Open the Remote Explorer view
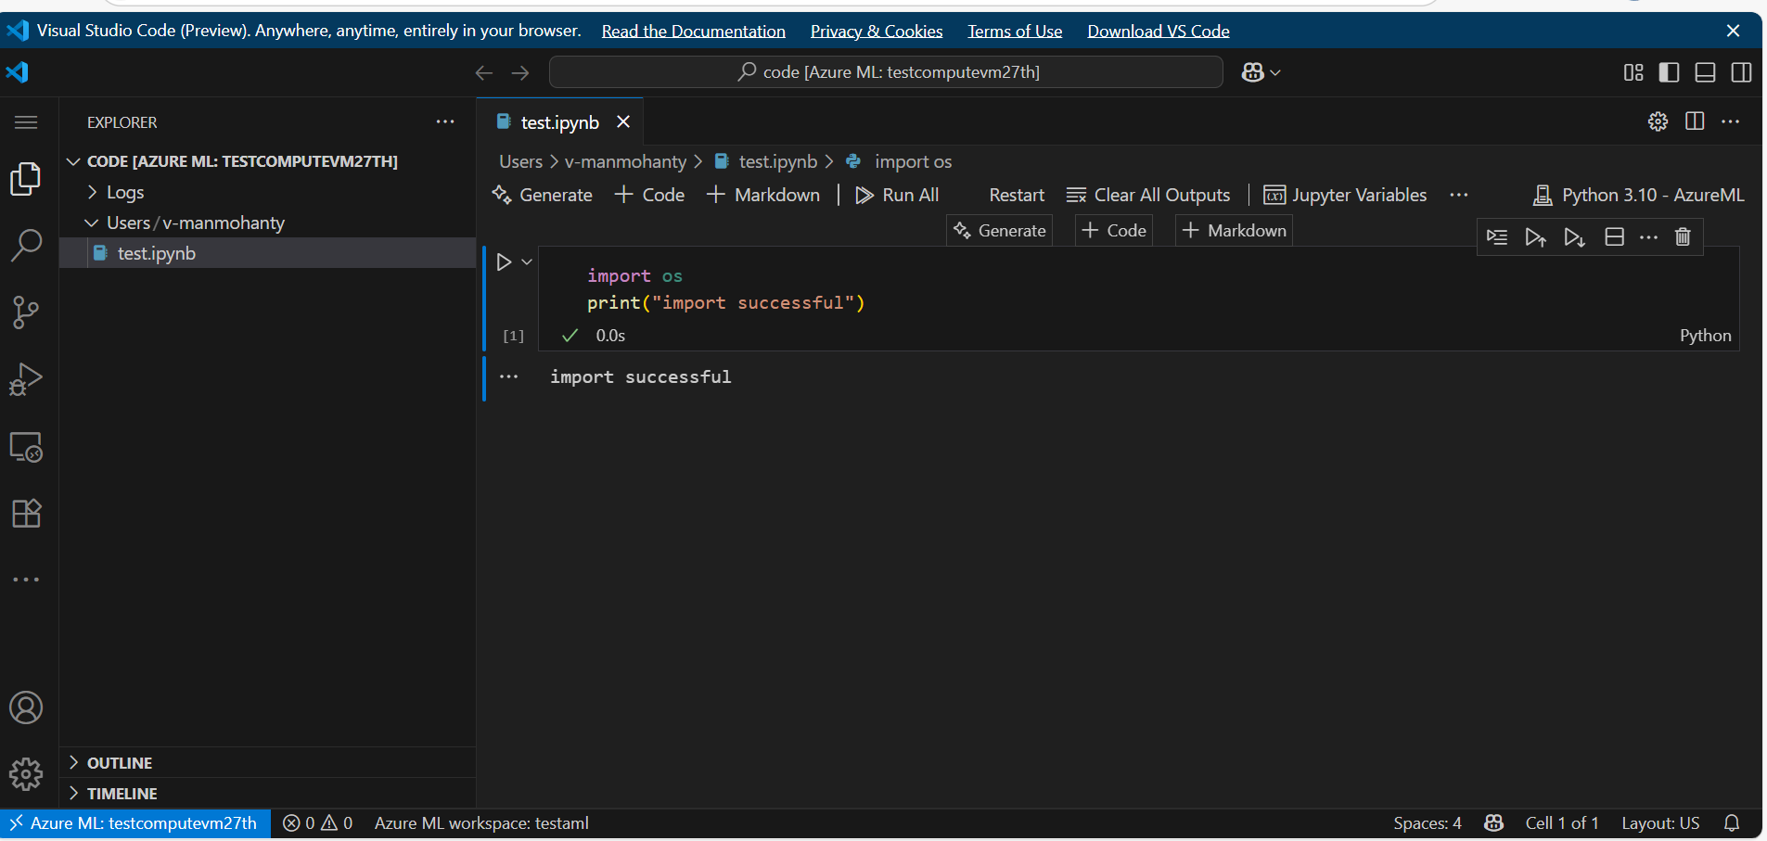Viewport: 1767px width, 841px height. [26, 447]
